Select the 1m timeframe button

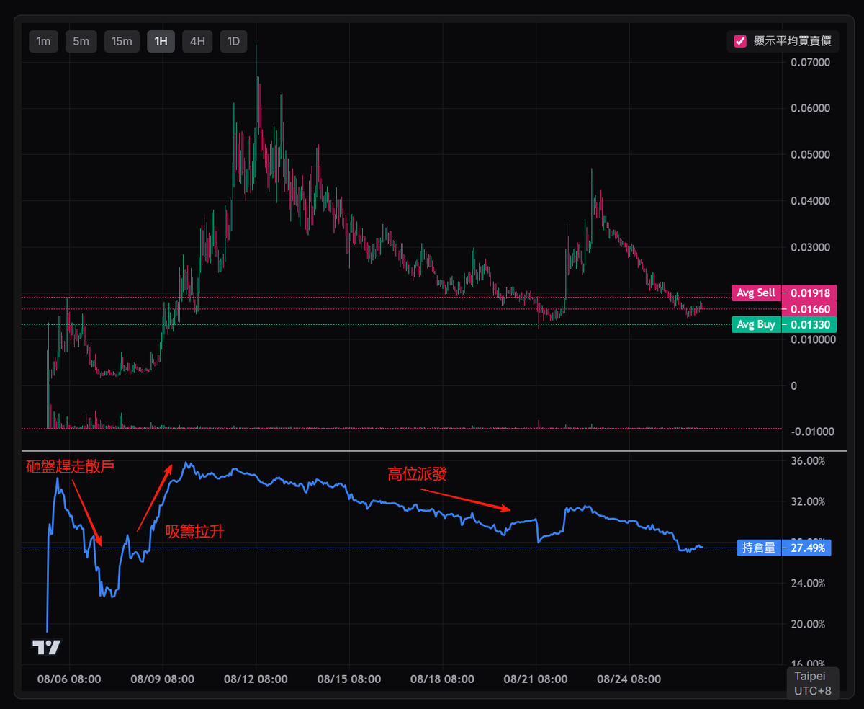pyautogui.click(x=43, y=41)
